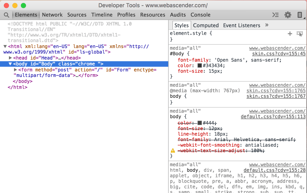Click struck-out Arial font-family declaration
Image resolution: width=307 pixels, height=193 pixels.
point(237,139)
